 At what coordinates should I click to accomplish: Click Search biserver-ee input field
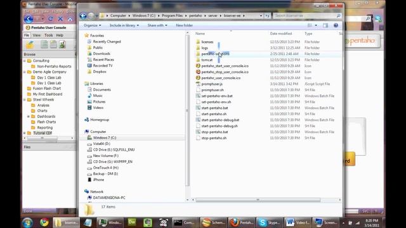pyautogui.click(x=304, y=16)
